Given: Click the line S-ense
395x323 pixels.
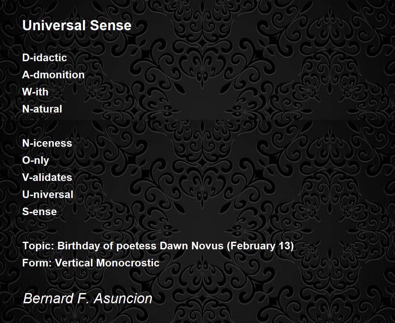Looking at the screenshot, I should tap(39, 211).
